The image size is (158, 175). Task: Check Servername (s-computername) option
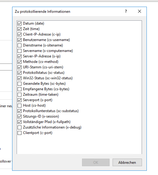(x=20, y=51)
